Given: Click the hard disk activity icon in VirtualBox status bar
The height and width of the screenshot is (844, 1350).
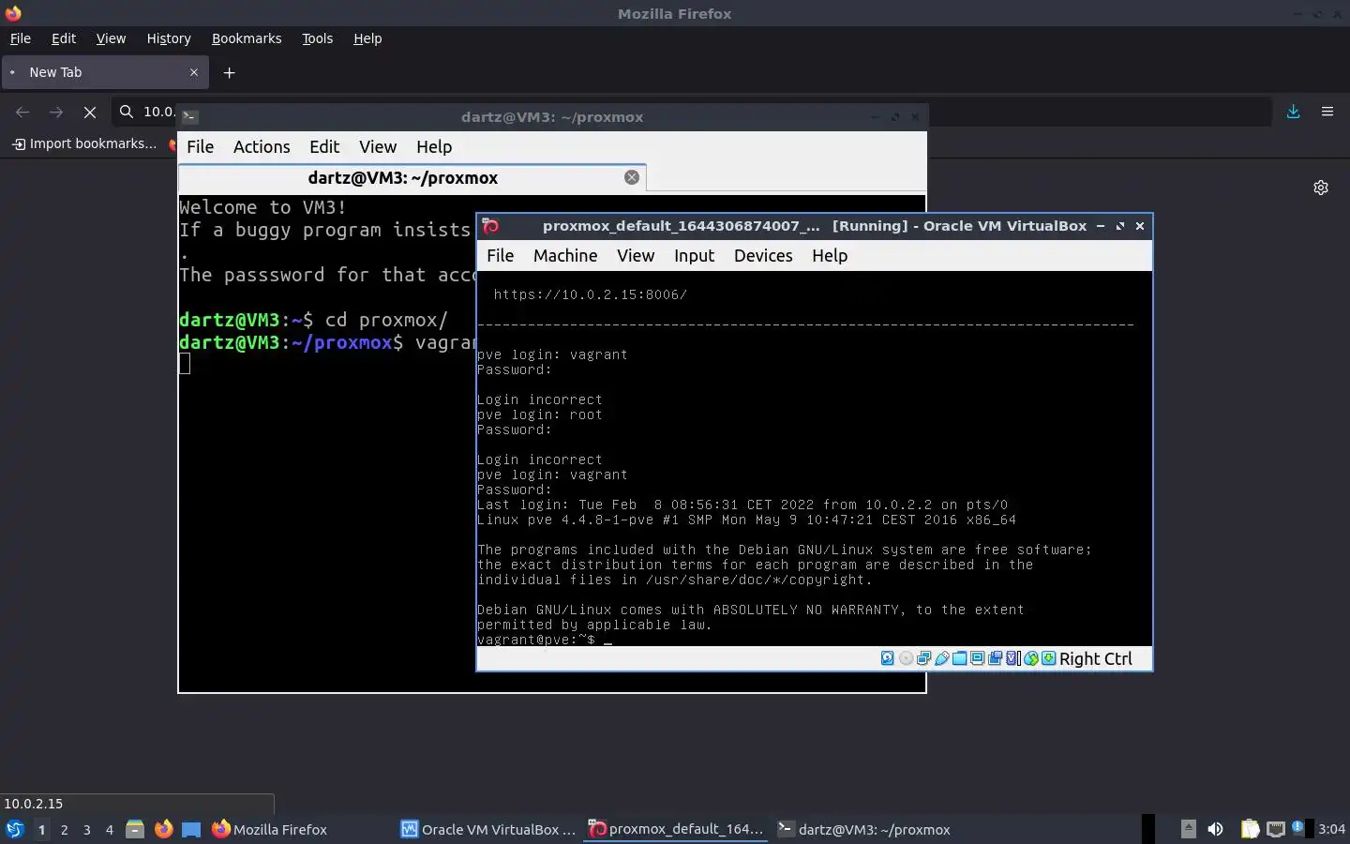Looking at the screenshot, I should tap(888, 658).
